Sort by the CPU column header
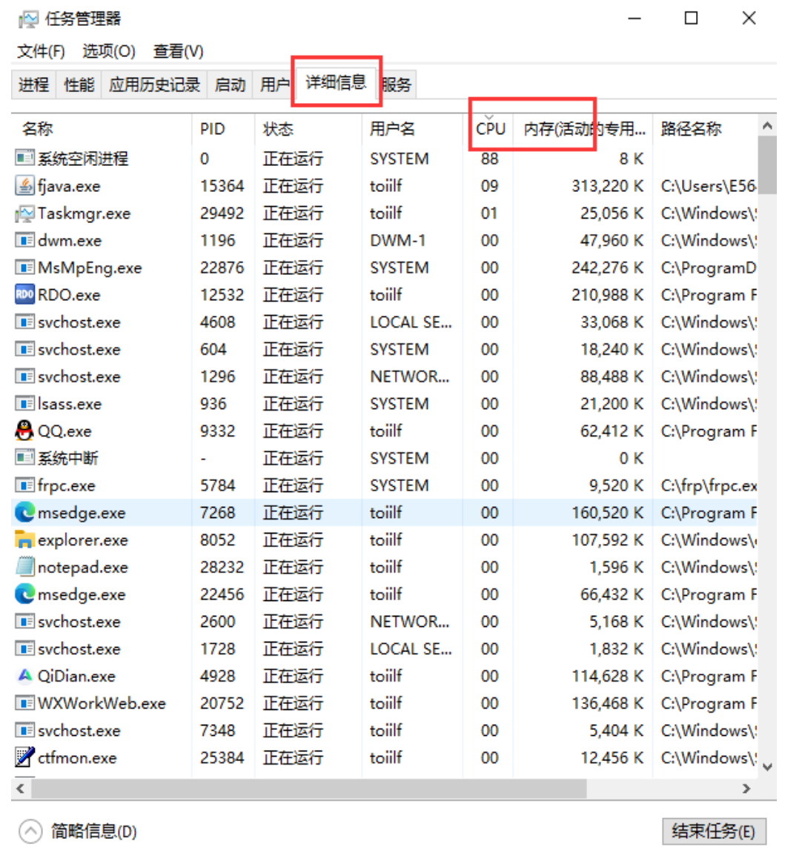 click(490, 130)
